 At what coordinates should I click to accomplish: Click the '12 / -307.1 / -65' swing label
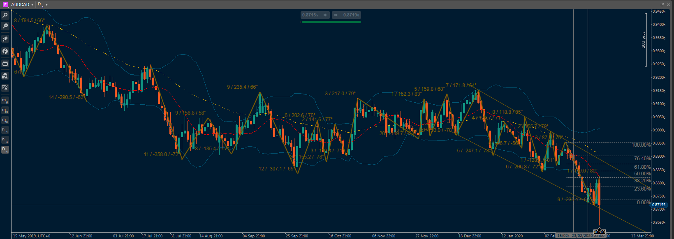click(276, 169)
